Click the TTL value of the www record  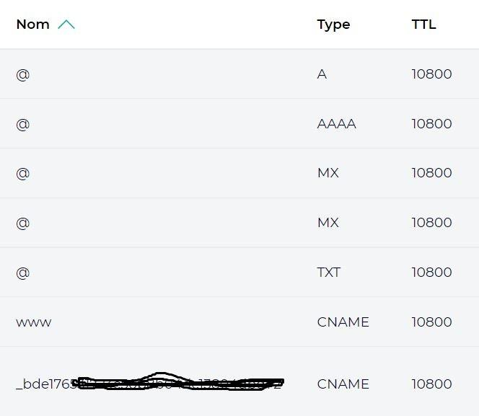431,322
